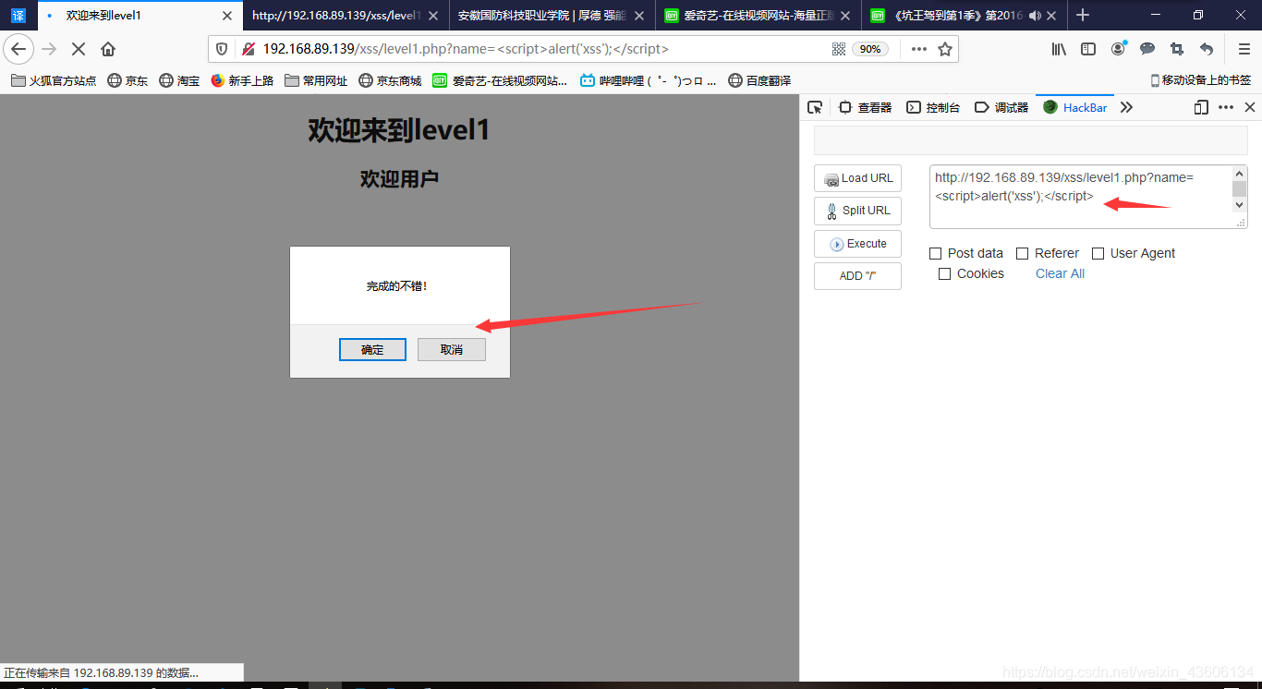This screenshot has height=689, width=1262.
Task: Activate the devtools element picker icon
Action: [x=815, y=107]
